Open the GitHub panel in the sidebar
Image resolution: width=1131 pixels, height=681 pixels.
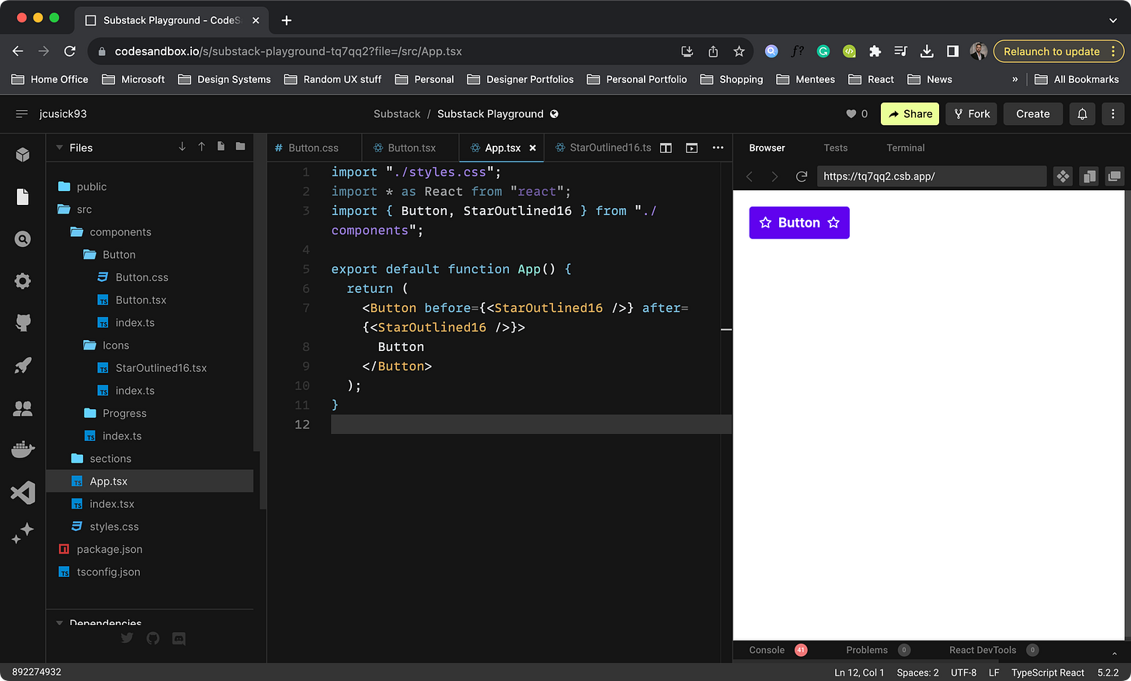click(x=23, y=322)
